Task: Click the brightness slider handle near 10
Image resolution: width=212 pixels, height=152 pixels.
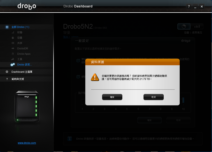Action: [x=183, y=100]
